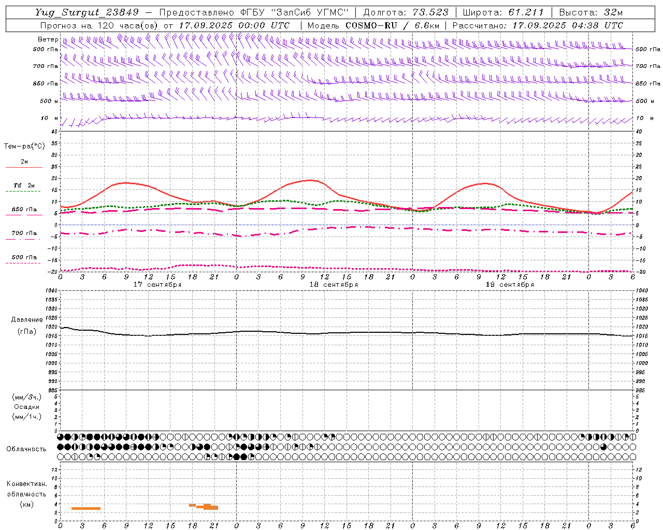The width and height of the screenshot is (663, 530).
Task: Click the '19 сентября' date label
Action: (x=510, y=285)
